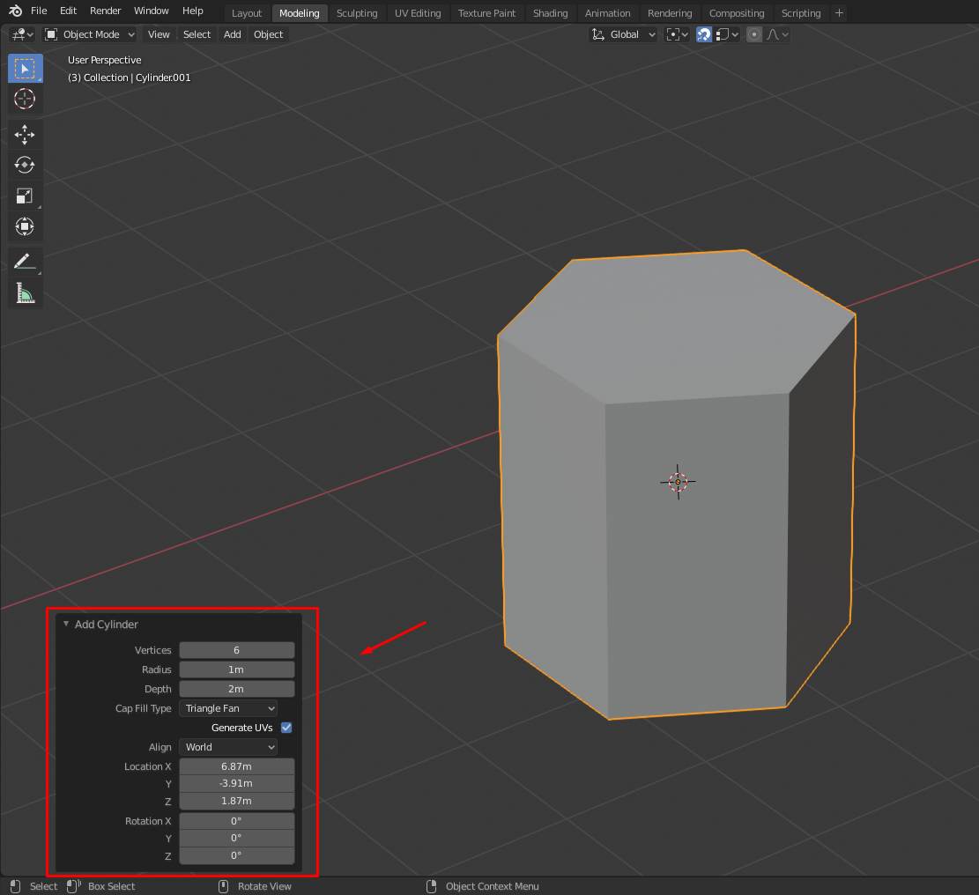
Task: Select the Scale tool
Action: [x=25, y=196]
